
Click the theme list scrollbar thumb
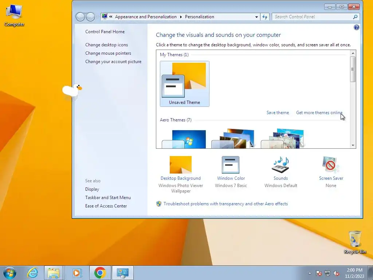[353, 69]
